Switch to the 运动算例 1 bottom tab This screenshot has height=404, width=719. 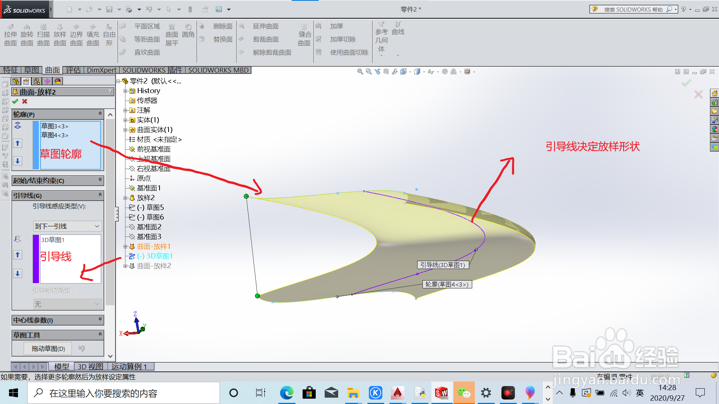coord(130,367)
